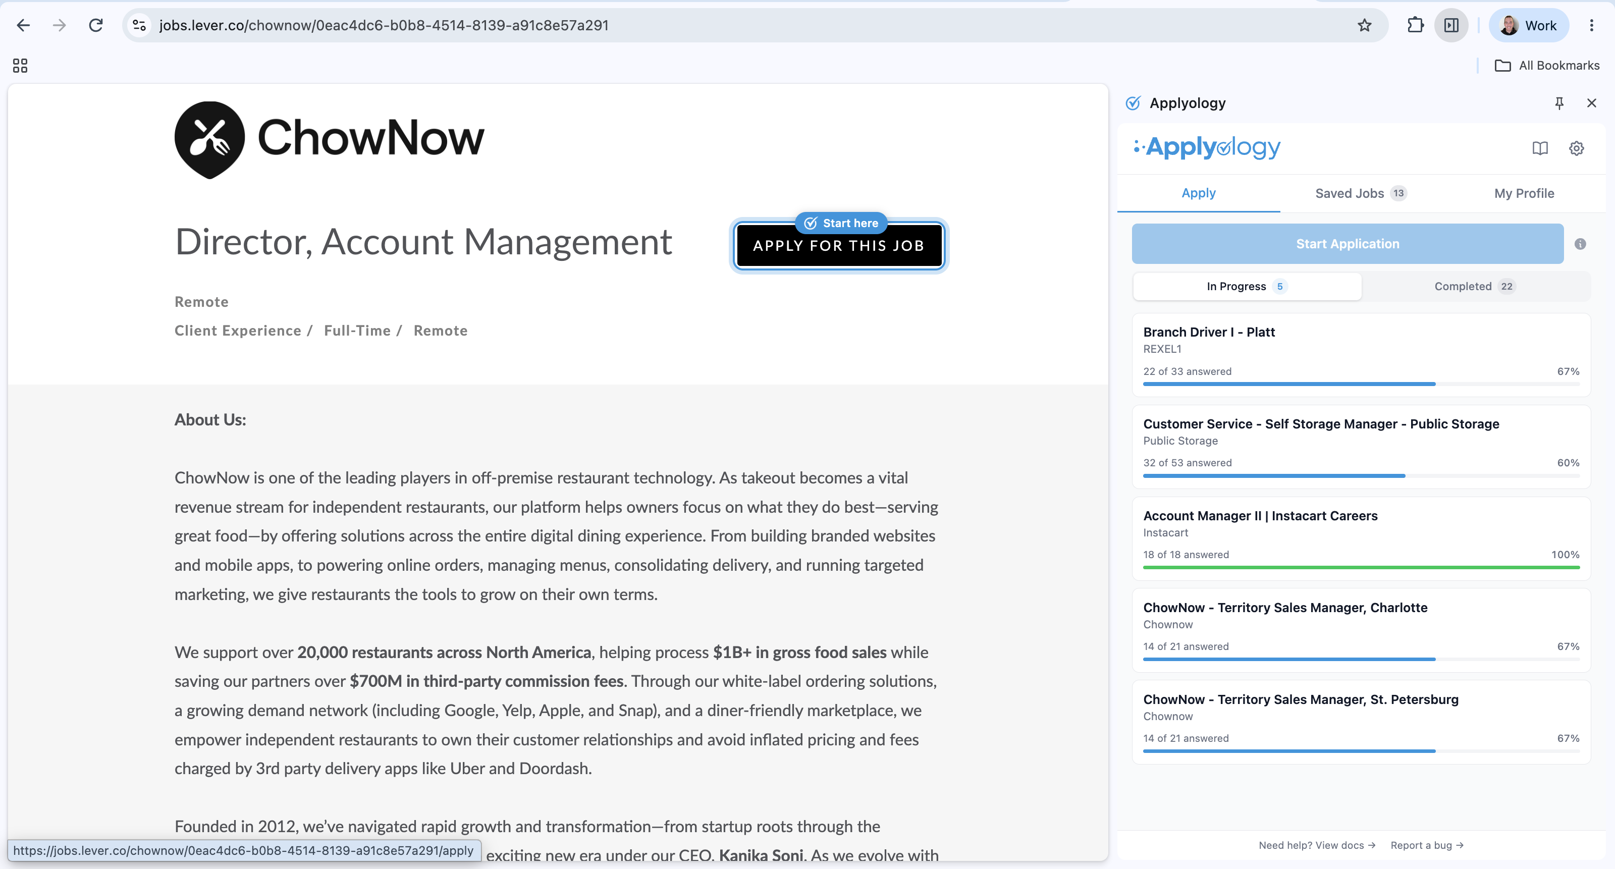1615x869 pixels.
Task: Switch to the Saved Jobs tab
Action: 1361,193
